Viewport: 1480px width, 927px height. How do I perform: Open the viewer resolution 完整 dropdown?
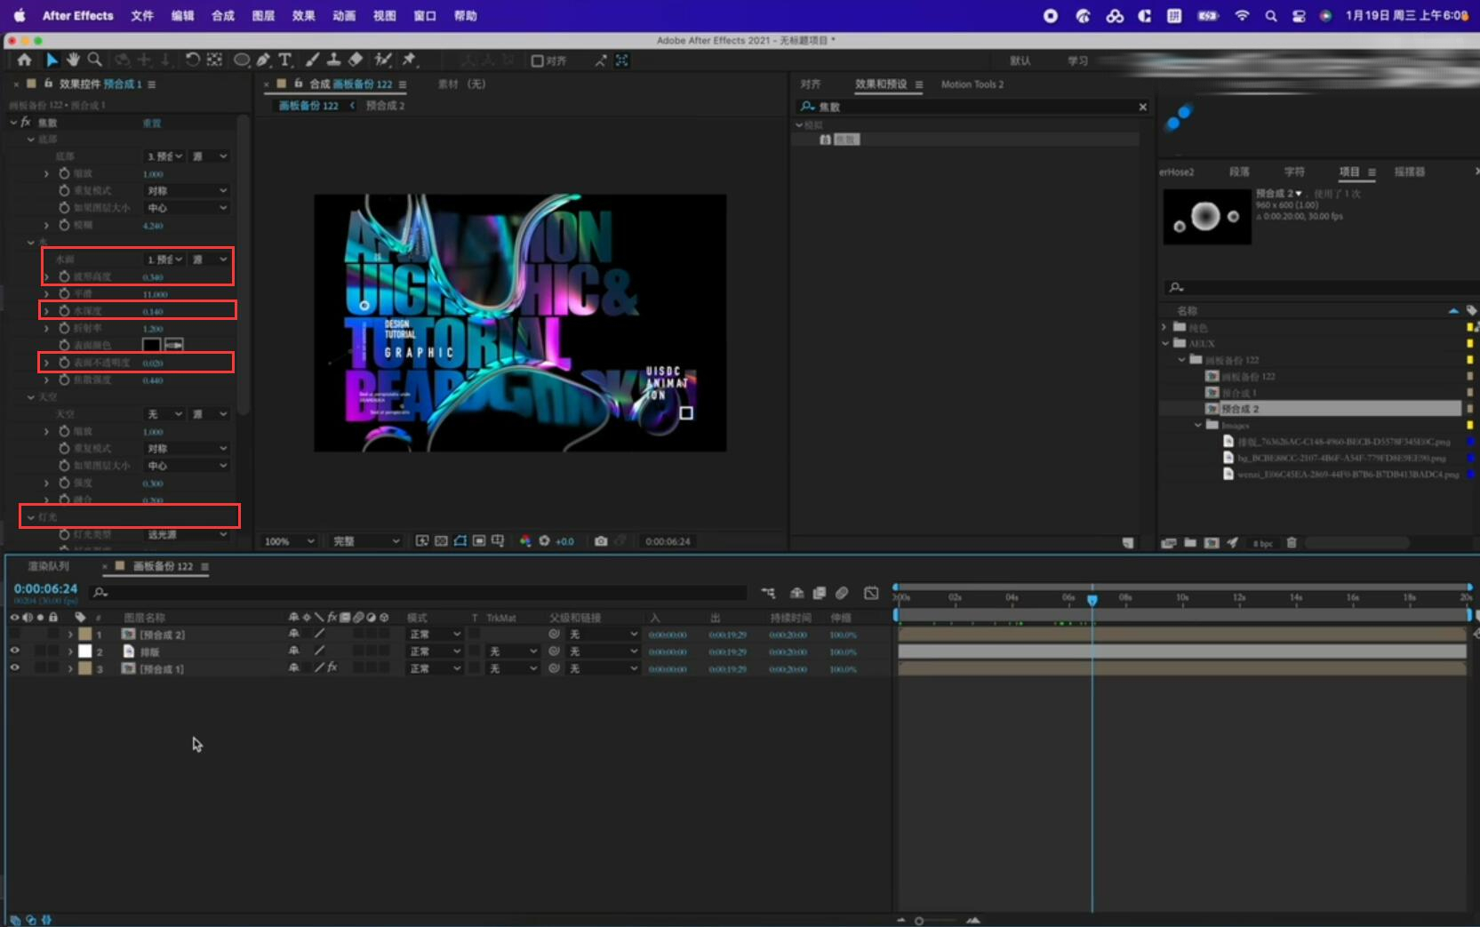(365, 540)
